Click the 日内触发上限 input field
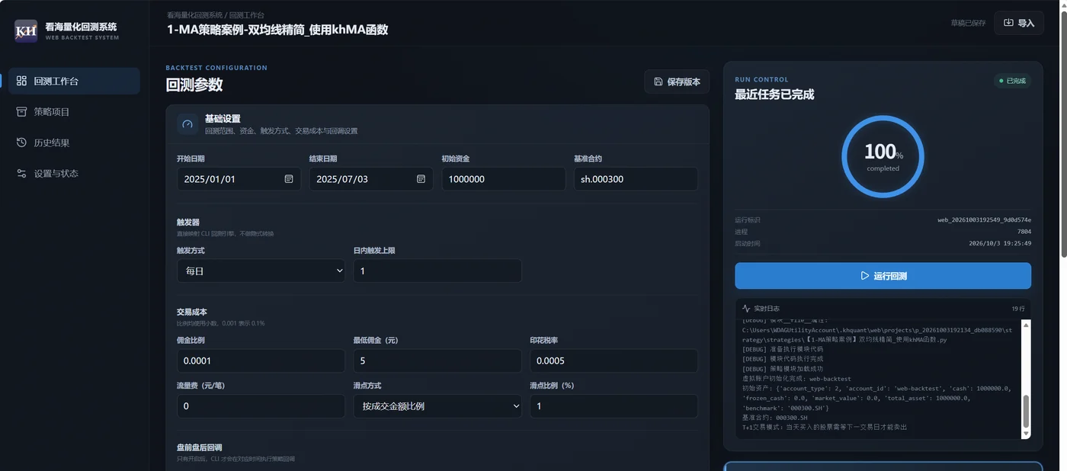Viewport: 1067px width, 471px height. [437, 271]
